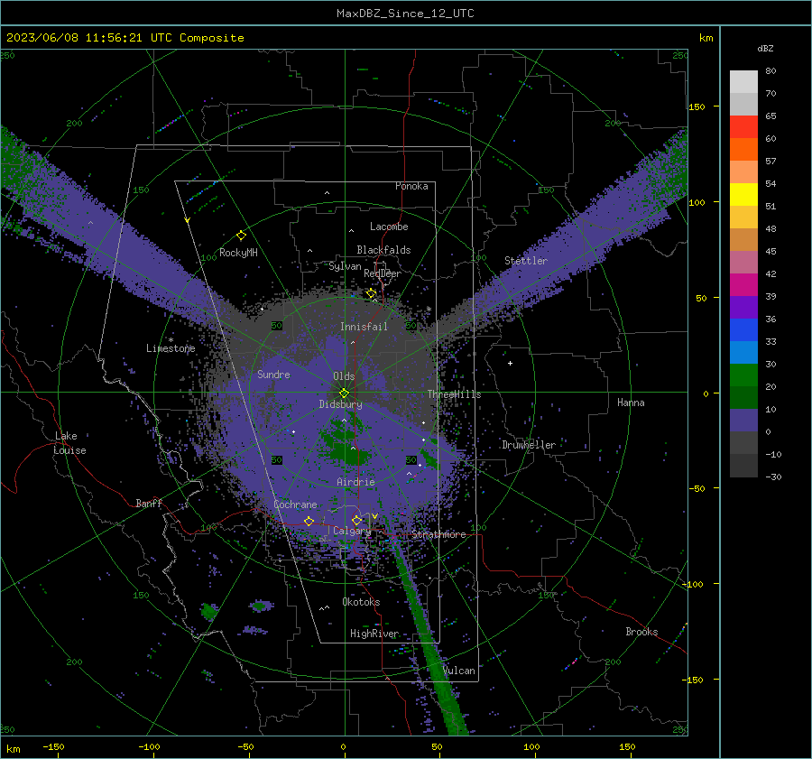Image resolution: width=812 pixels, height=759 pixels.
Task: Click the 100 tick label on bottom axis
Action: 531,746
